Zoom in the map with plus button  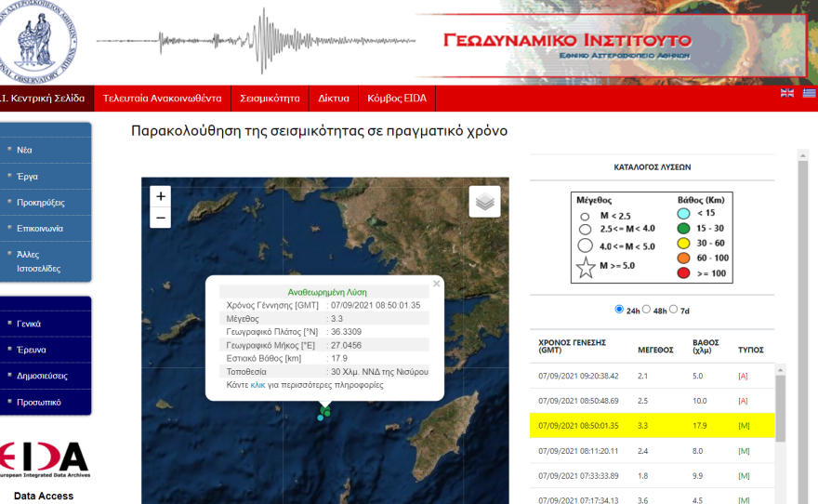pos(161,196)
